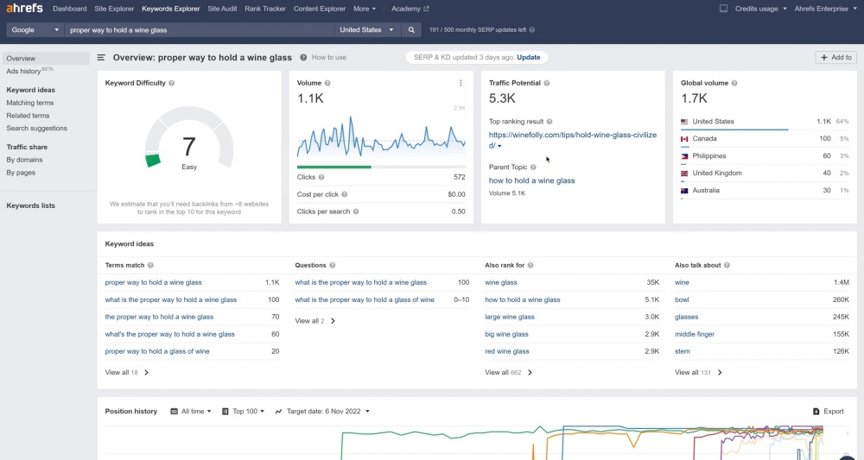Expand the All time date filter
This screenshot has height=460, width=864.
tap(191, 412)
